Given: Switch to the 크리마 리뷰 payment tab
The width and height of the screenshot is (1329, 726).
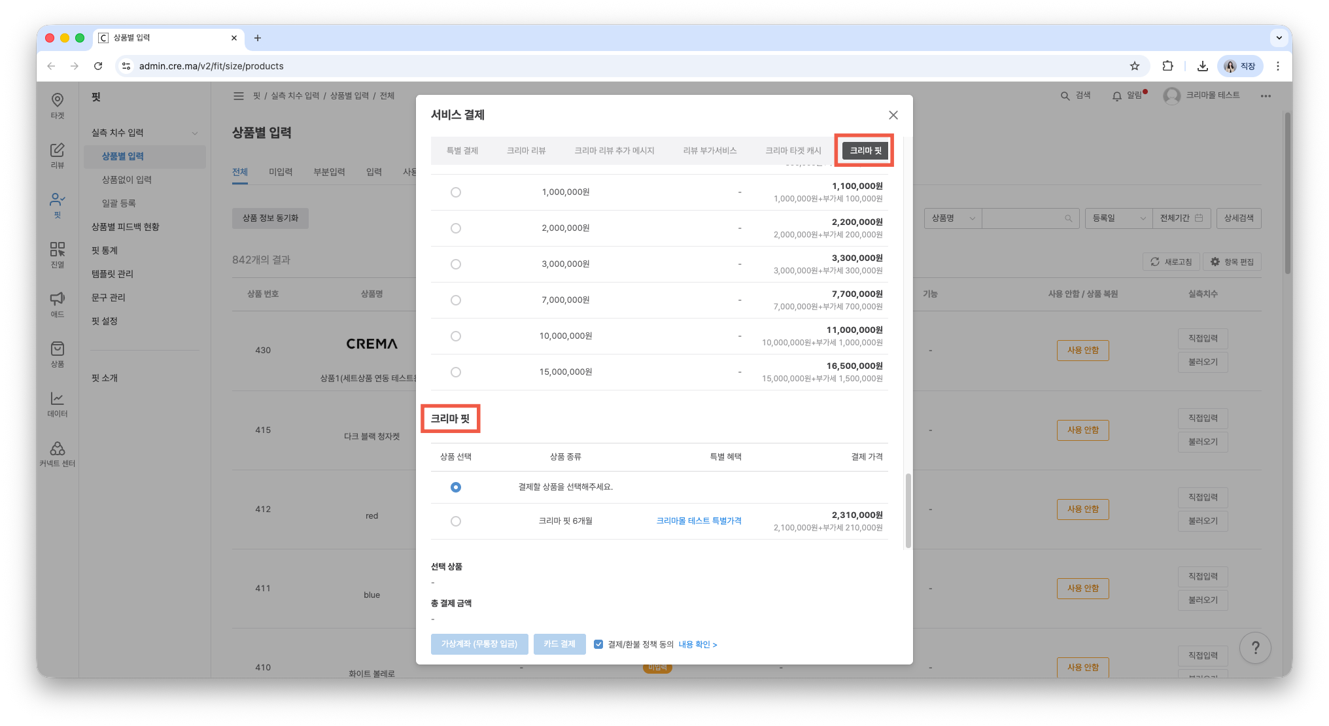Looking at the screenshot, I should 526,150.
